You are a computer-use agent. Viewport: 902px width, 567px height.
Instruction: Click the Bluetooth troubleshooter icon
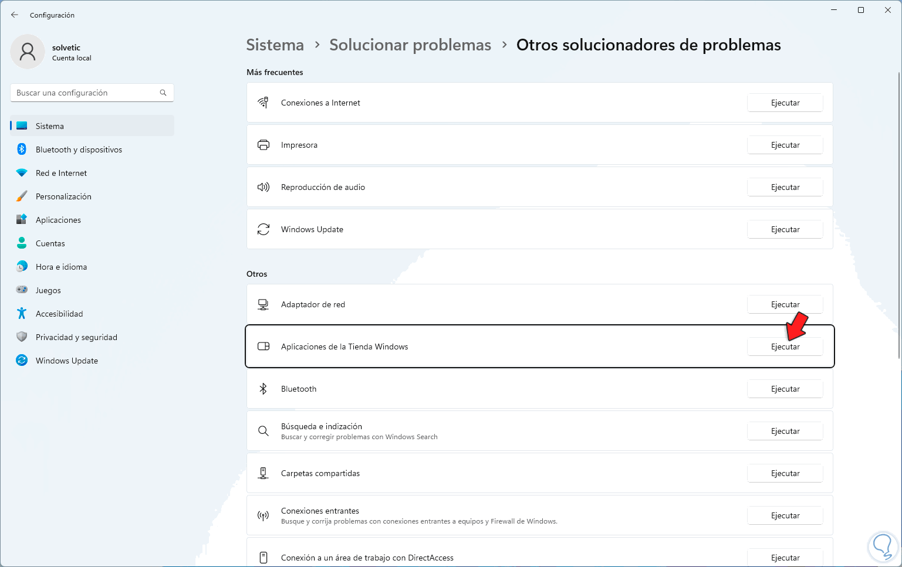[263, 389]
